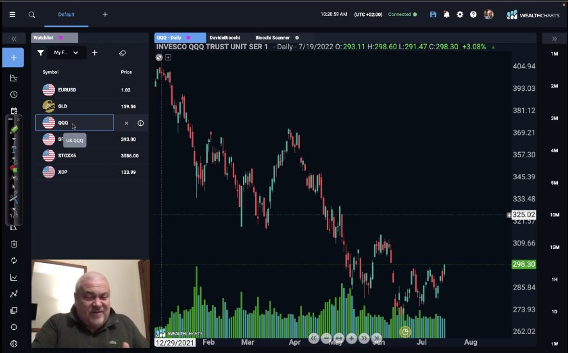Select the Watchlist panel tab
Viewport: 568px width, 353px height.
click(54, 38)
